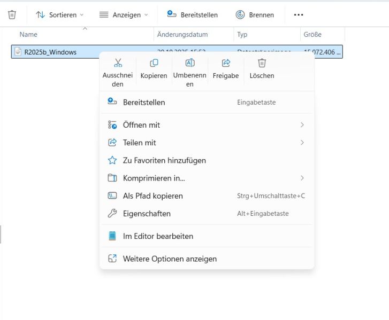The height and width of the screenshot is (320, 389).
Task: Click the three-dots more options button
Action: 299,15
